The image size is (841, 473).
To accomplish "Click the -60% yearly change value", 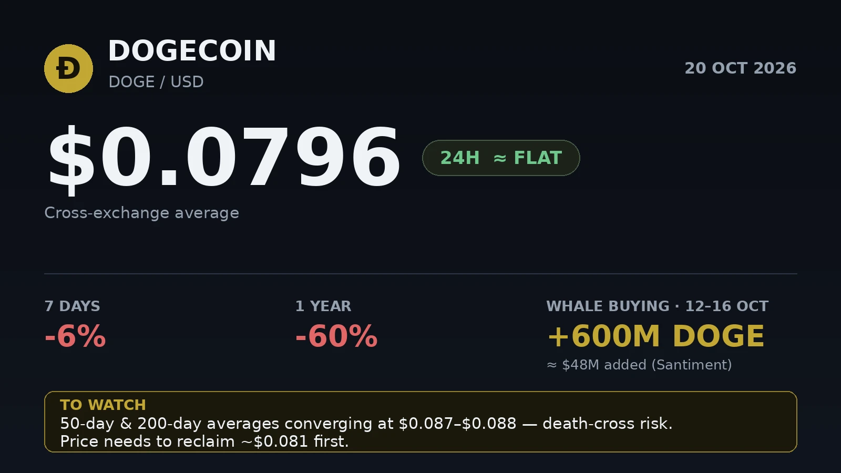I will coord(336,336).
